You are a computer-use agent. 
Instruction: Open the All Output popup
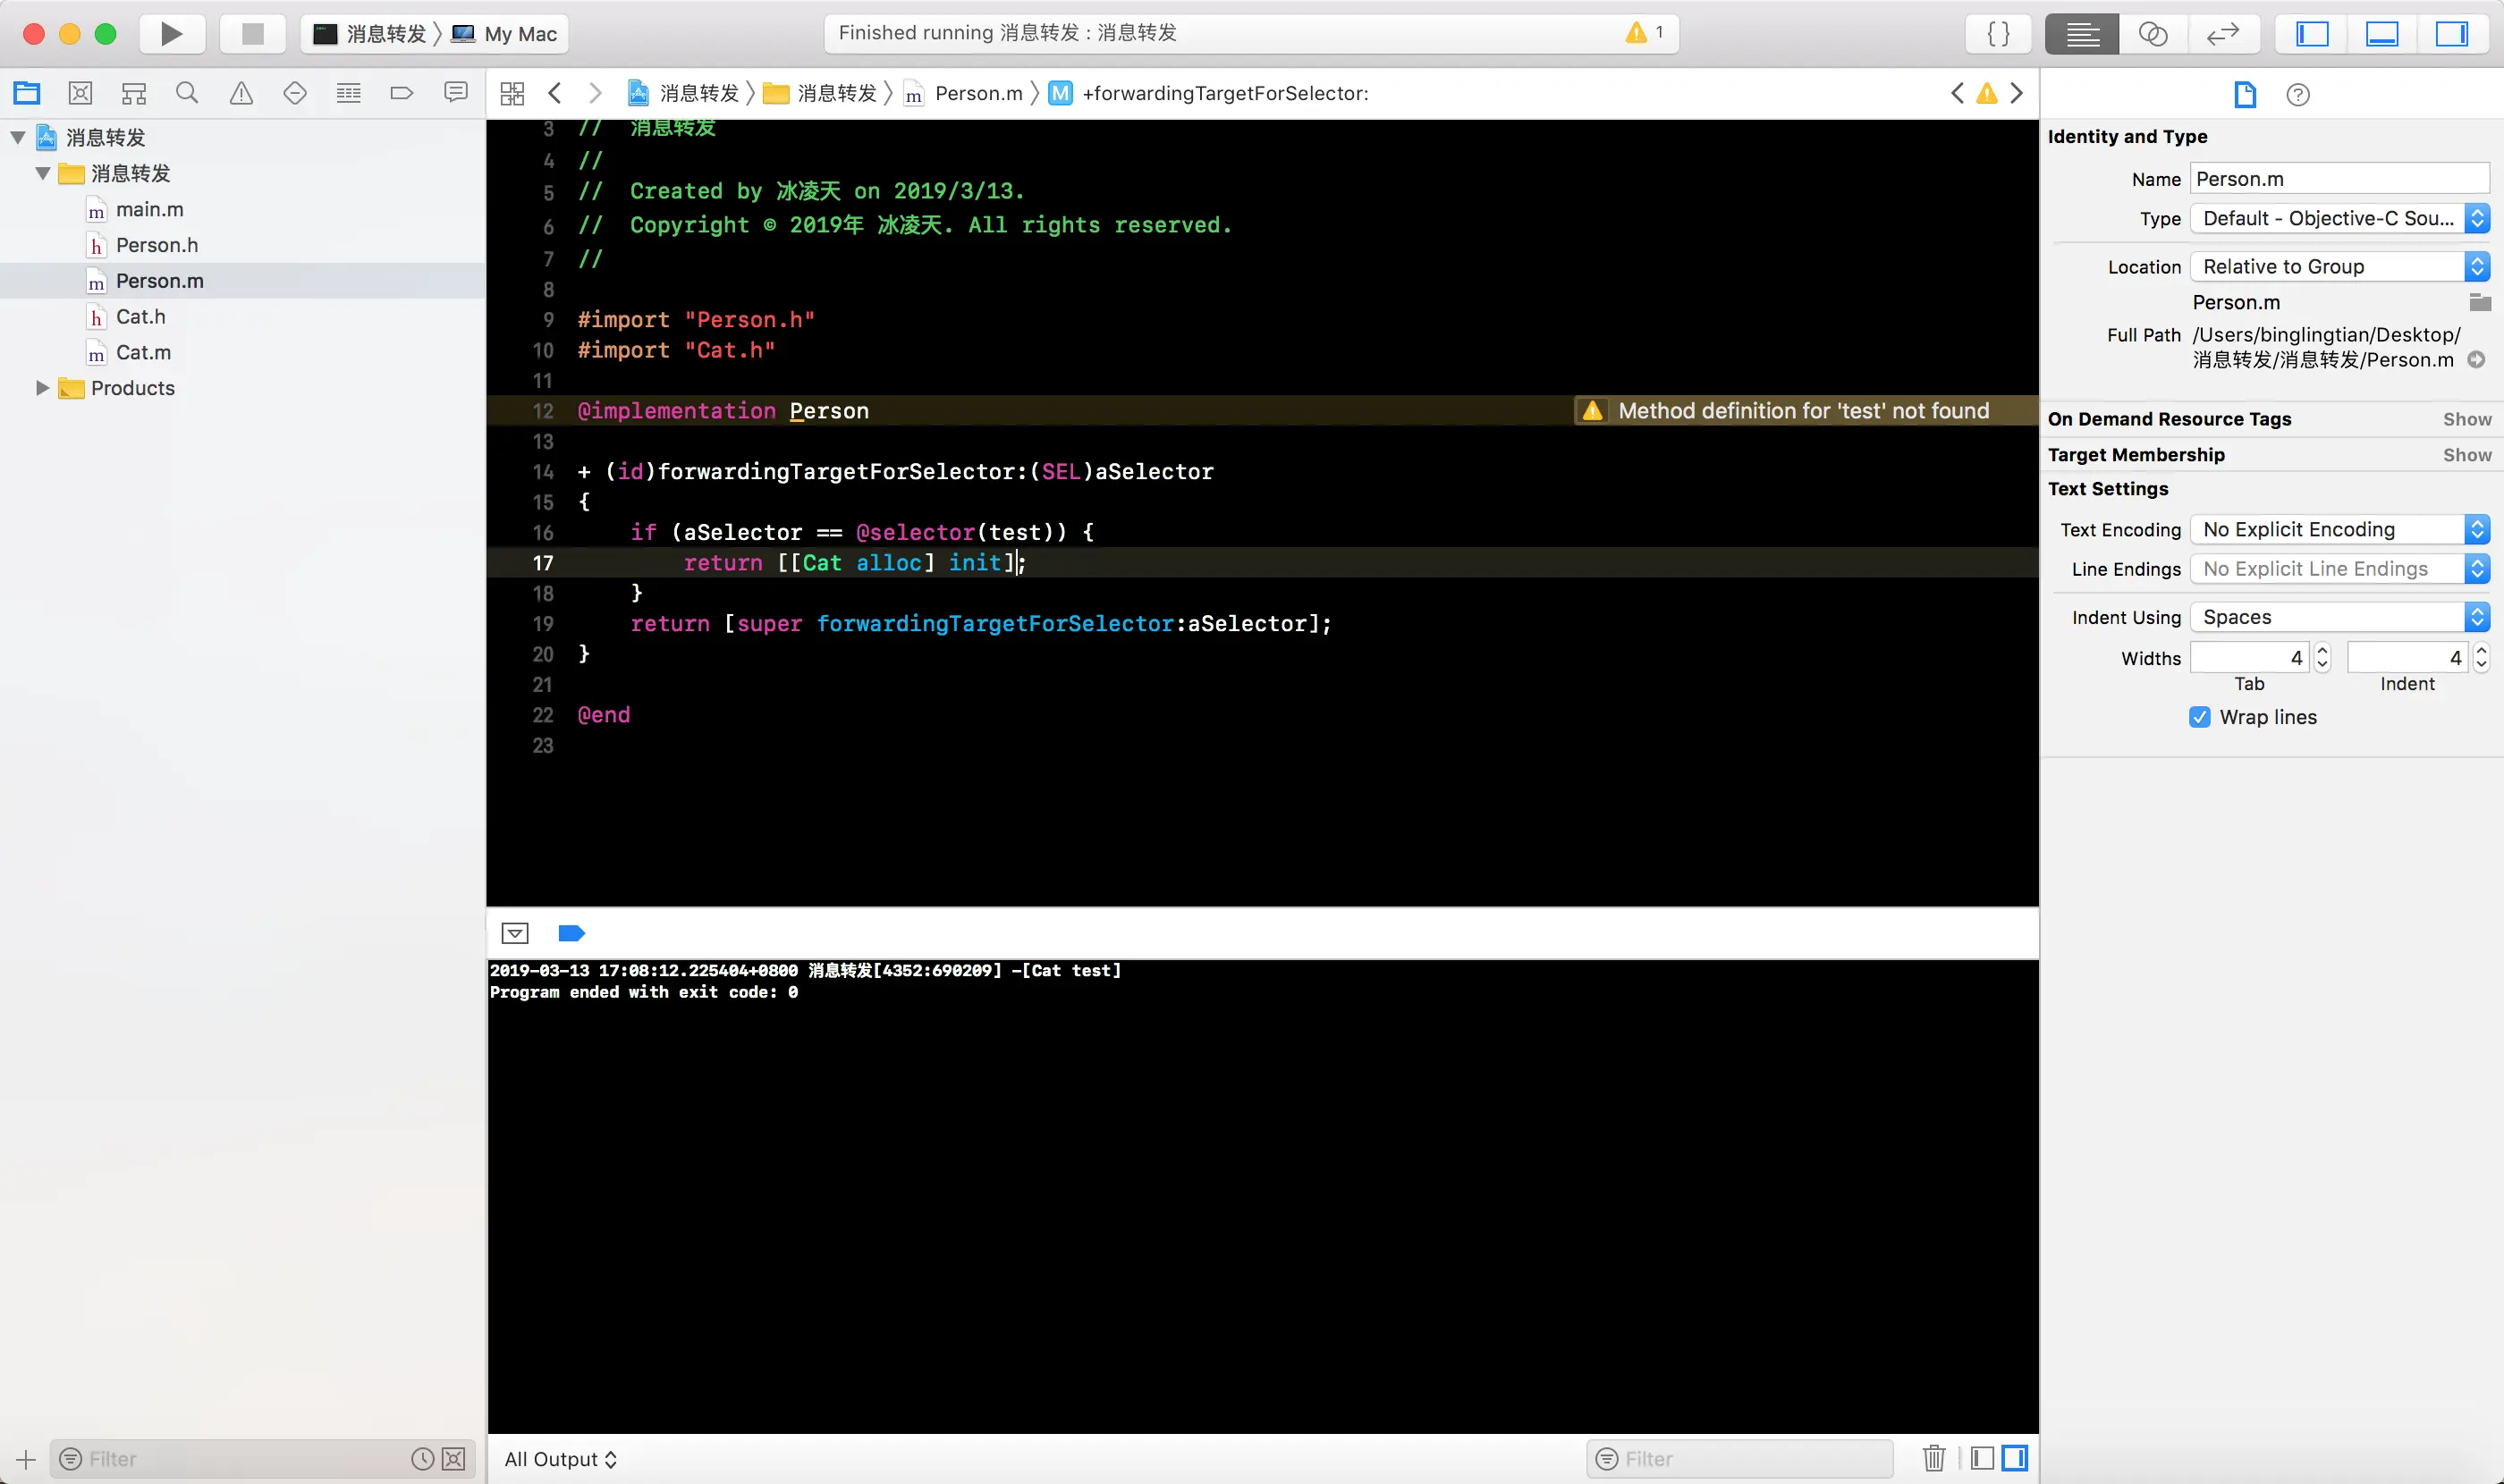560,1459
